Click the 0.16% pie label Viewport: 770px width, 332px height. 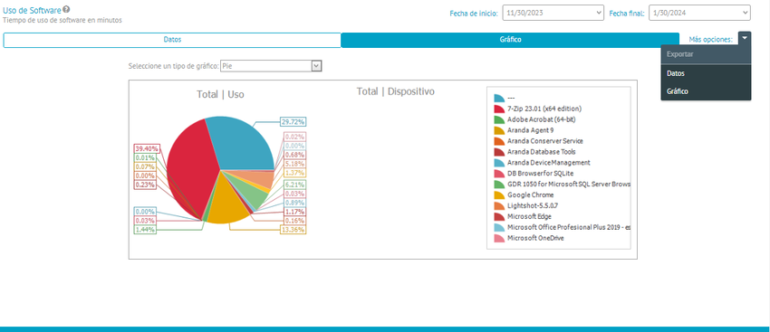click(294, 221)
